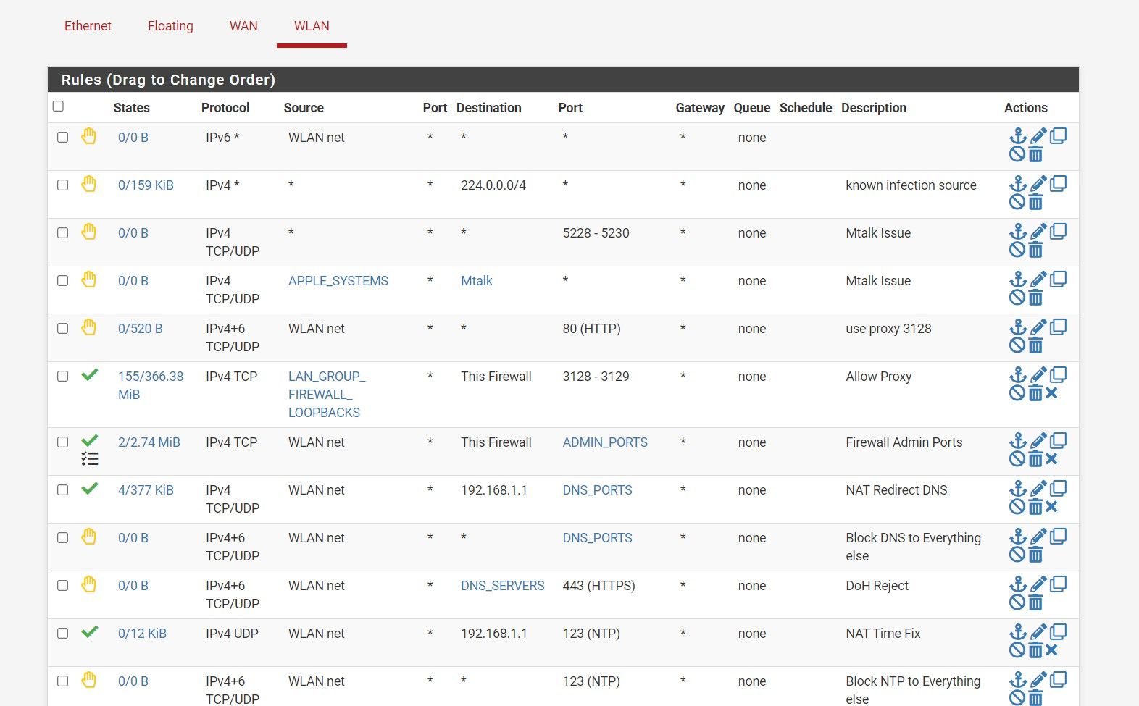Select checkbox for the APPLE_SYSTEMS rule
Viewport: 1139px width, 706px height.
click(x=63, y=281)
